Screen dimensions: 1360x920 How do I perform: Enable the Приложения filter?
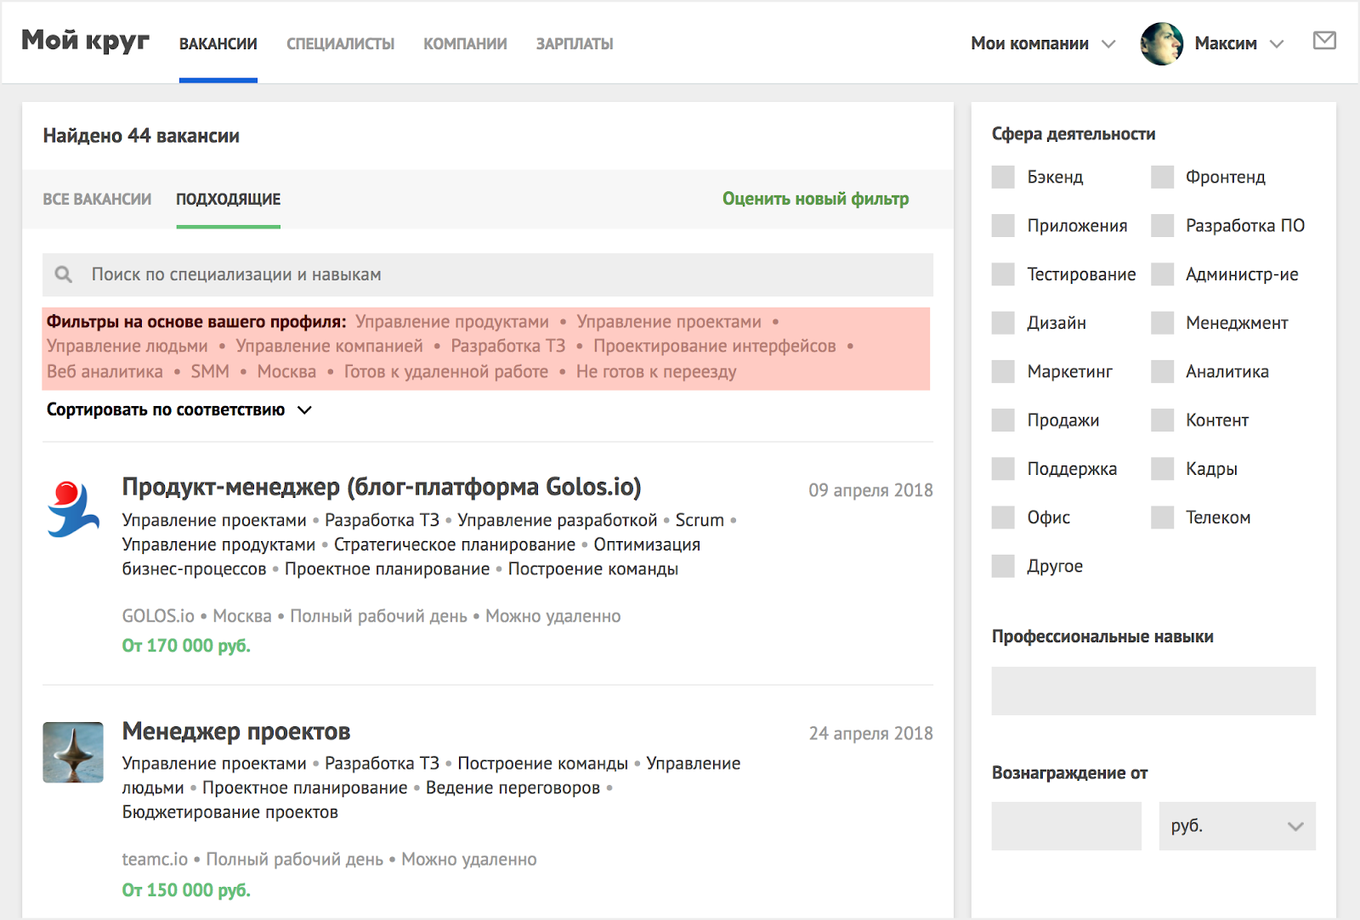click(1003, 225)
